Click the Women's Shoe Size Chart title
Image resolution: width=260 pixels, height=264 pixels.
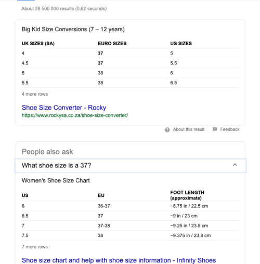click(x=56, y=180)
